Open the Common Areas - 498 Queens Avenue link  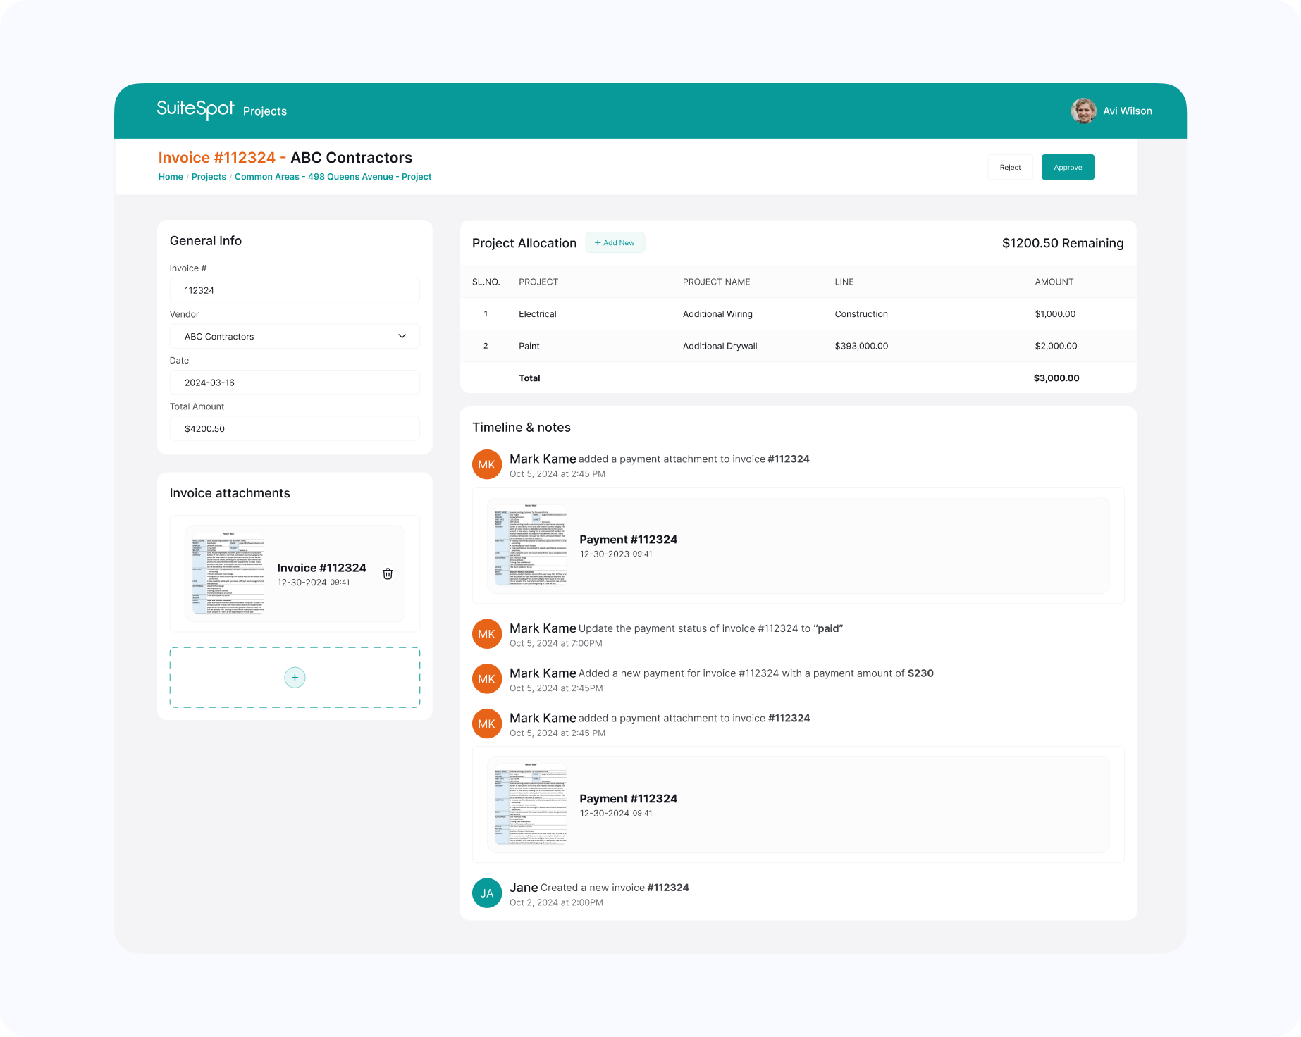(x=333, y=176)
